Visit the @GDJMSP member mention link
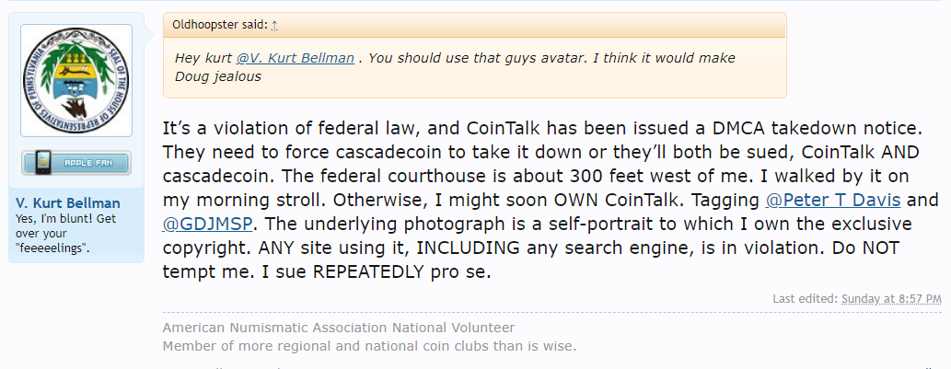This screenshot has height=369, width=951. 207,225
